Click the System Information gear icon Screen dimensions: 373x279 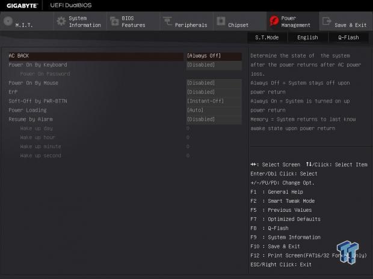pyautogui.click(x=61, y=22)
